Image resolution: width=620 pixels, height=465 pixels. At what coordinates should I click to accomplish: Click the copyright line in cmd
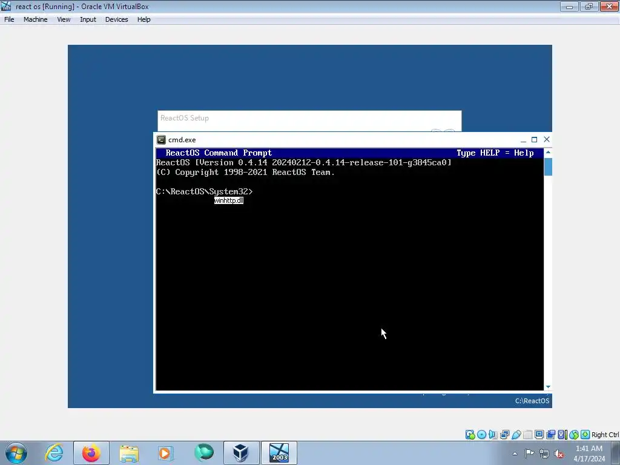point(246,172)
